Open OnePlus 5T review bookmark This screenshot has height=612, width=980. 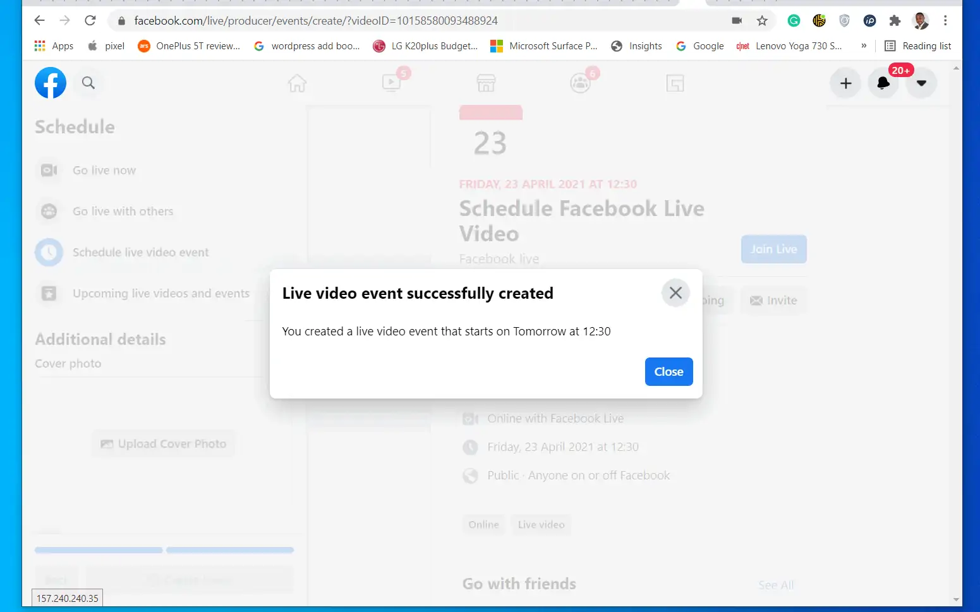coord(189,46)
